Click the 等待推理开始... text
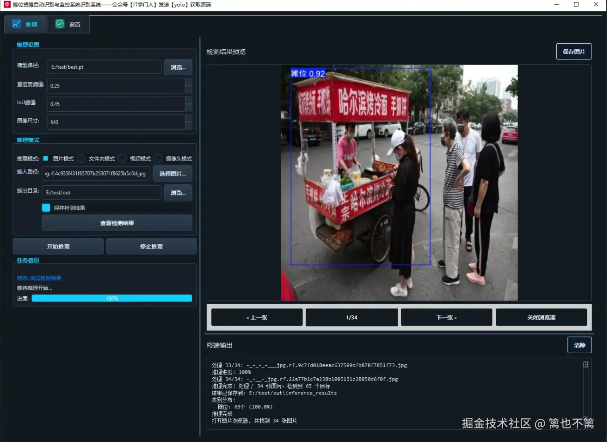Screen dimensions: 607x442 click(x=34, y=288)
